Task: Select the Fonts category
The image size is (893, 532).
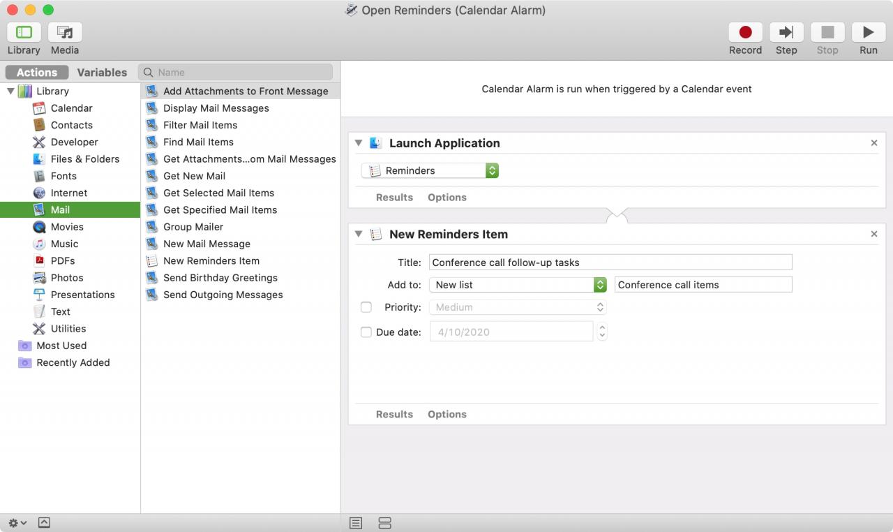Action: 70,176
